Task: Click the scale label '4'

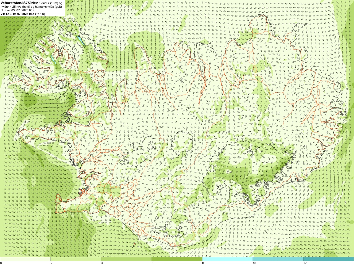Action: (102, 263)
